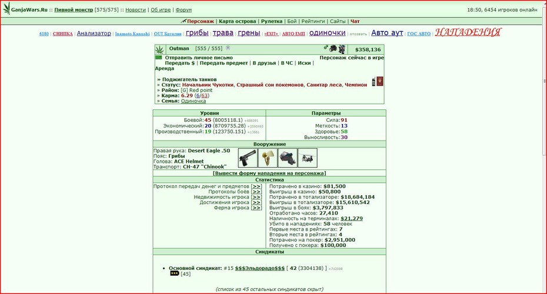Click the =EXIT= shortcut link
Viewport: 547px width, 294px height.
click(x=271, y=34)
